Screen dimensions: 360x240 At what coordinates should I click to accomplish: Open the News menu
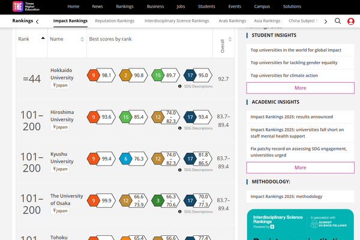click(97, 7)
